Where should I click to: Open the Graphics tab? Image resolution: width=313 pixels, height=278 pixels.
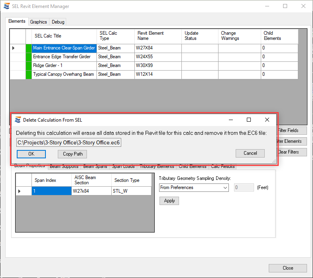pos(38,22)
